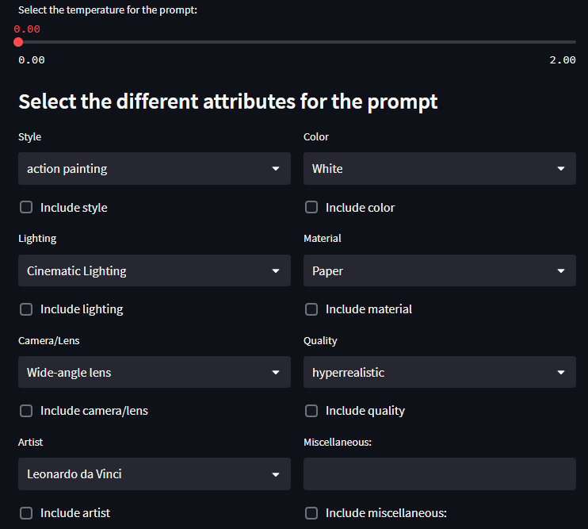Tick the Include material checkbox
This screenshot has width=588, height=529.
point(311,309)
